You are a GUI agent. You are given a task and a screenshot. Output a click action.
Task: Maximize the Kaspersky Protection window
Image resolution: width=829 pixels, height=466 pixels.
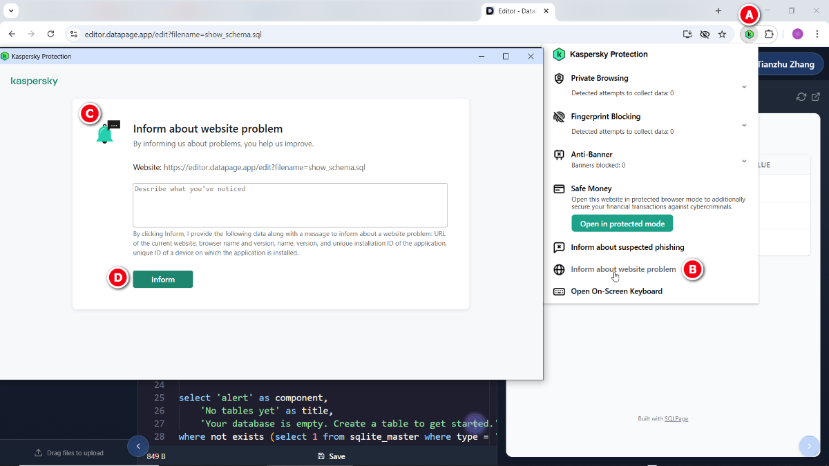tap(506, 57)
